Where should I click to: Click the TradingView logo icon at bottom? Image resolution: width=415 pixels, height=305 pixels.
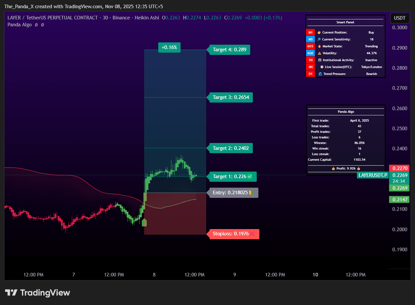click(x=11, y=293)
